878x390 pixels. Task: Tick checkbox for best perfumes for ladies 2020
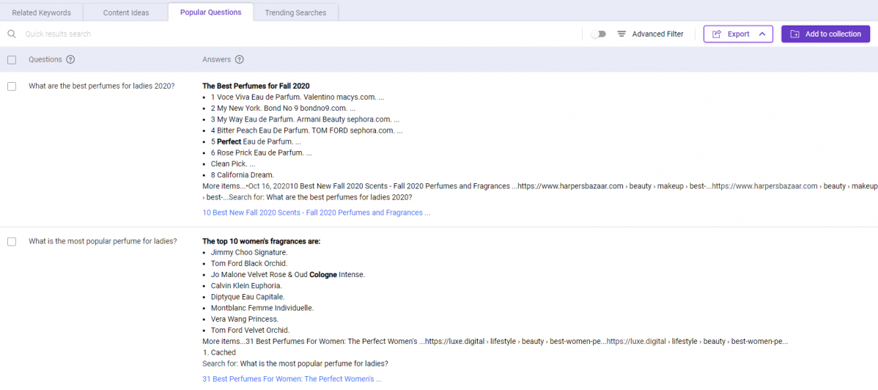(x=12, y=87)
